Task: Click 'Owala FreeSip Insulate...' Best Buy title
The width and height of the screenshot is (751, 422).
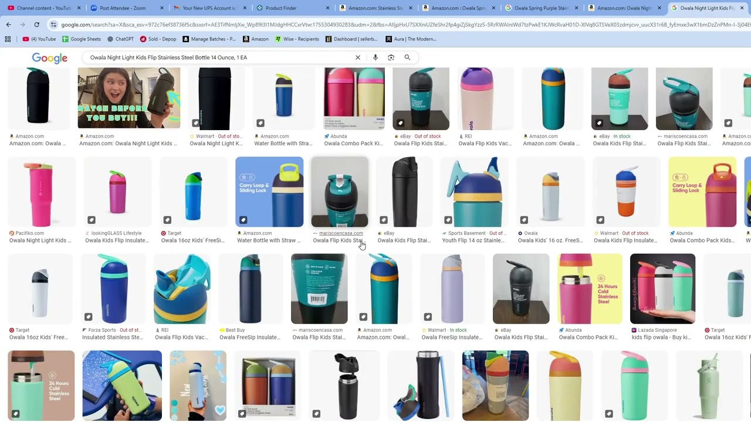Action: [250, 338]
